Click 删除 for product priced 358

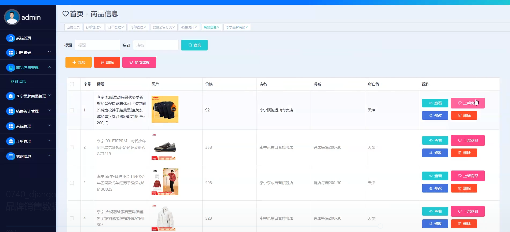pyautogui.click(x=464, y=153)
